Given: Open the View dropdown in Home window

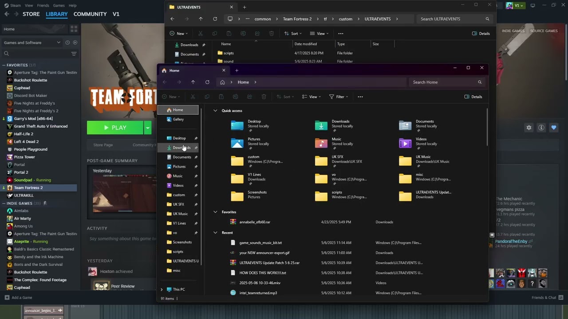Looking at the screenshot, I should pos(311,97).
